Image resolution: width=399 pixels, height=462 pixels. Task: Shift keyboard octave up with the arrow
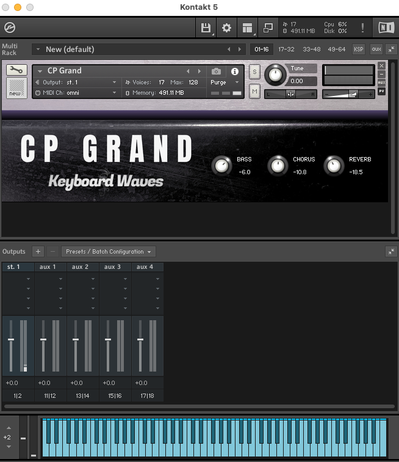pyautogui.click(x=9, y=428)
